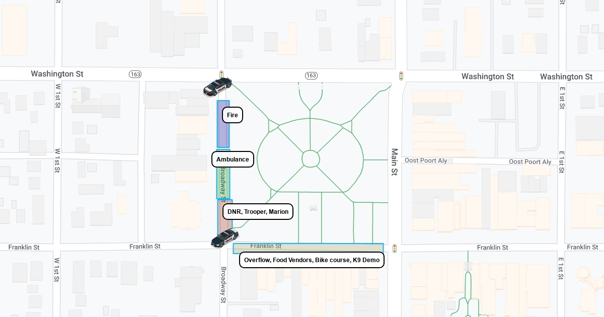
Task: Select traffic light at Washington and Main
Action: tap(401, 76)
